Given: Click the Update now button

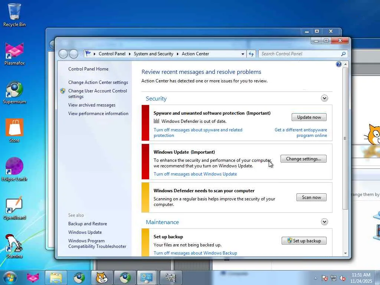Looking at the screenshot, I should coord(309,117).
